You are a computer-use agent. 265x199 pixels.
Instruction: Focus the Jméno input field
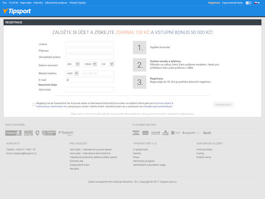[89, 44]
